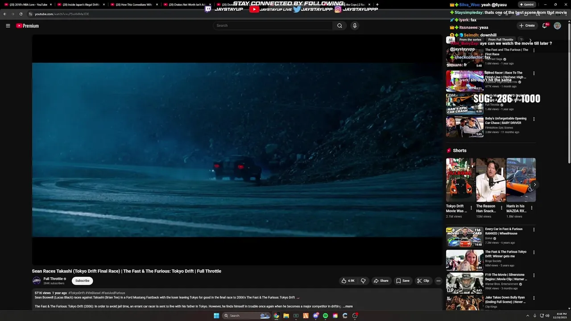Open the Windows Start menu
Image resolution: width=571 pixels, height=321 pixels.
[216, 316]
